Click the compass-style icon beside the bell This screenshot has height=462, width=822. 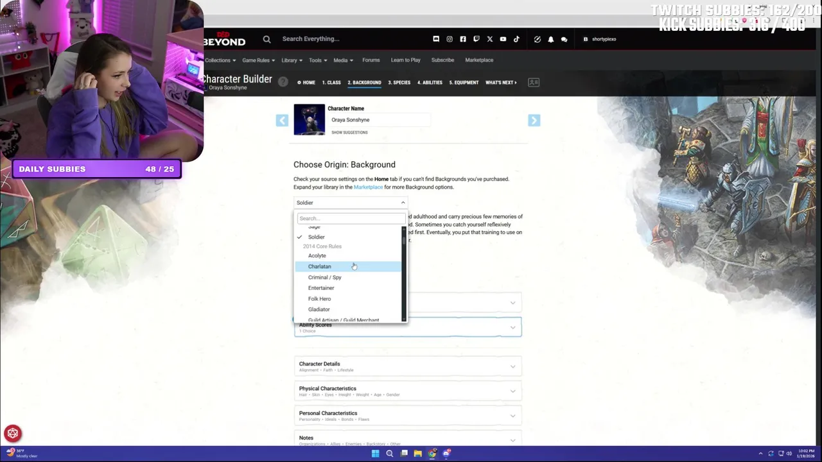pyautogui.click(x=538, y=39)
